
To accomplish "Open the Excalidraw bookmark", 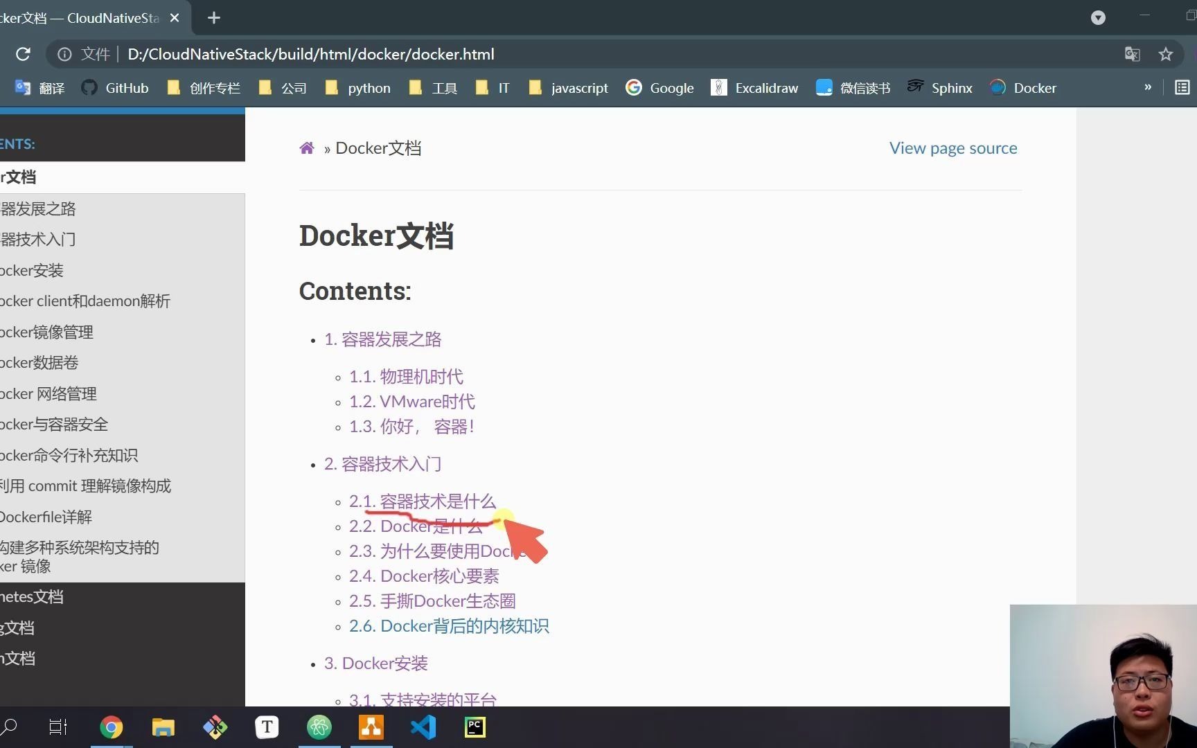I will 754,87.
